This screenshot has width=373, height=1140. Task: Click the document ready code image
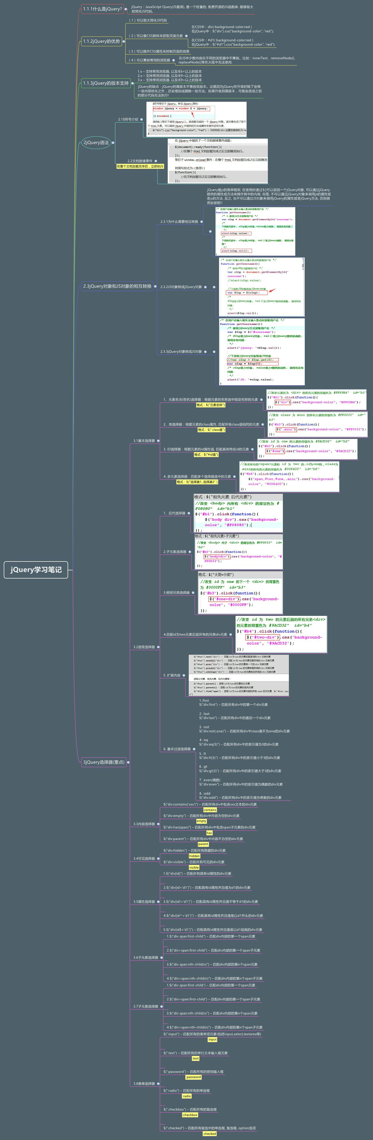coord(218,161)
